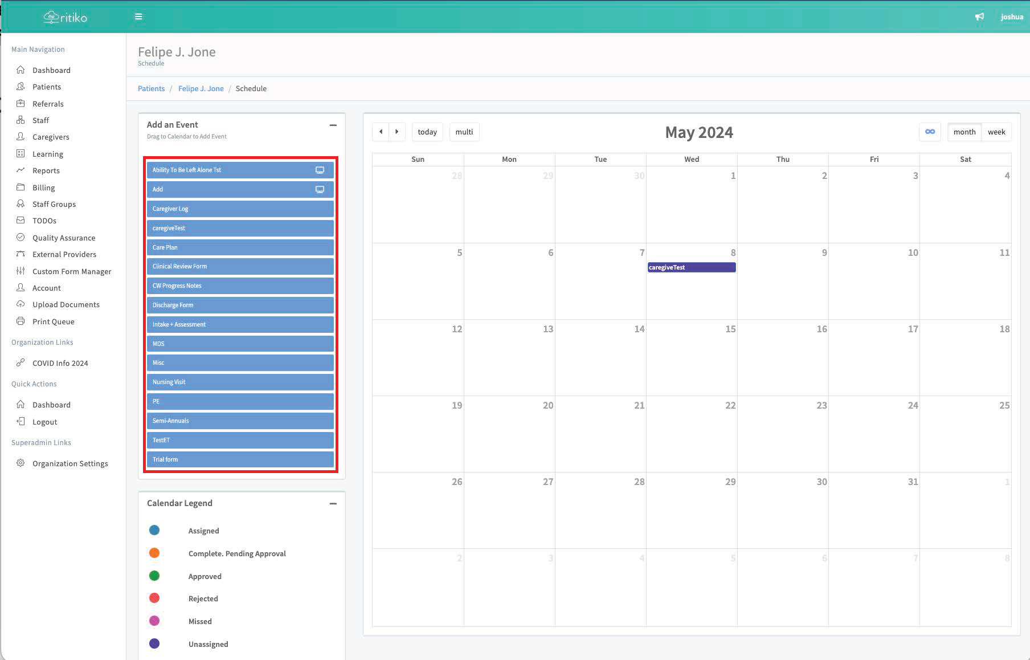
Task: Click the Patients breadcrumb link
Action: 151,88
